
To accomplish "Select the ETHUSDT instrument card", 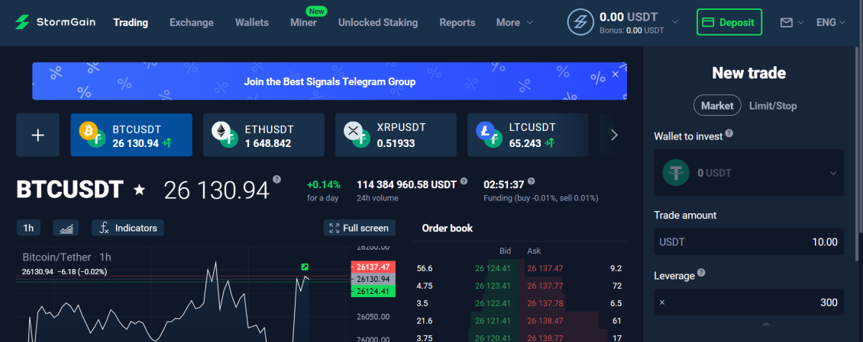I will pyautogui.click(x=263, y=135).
